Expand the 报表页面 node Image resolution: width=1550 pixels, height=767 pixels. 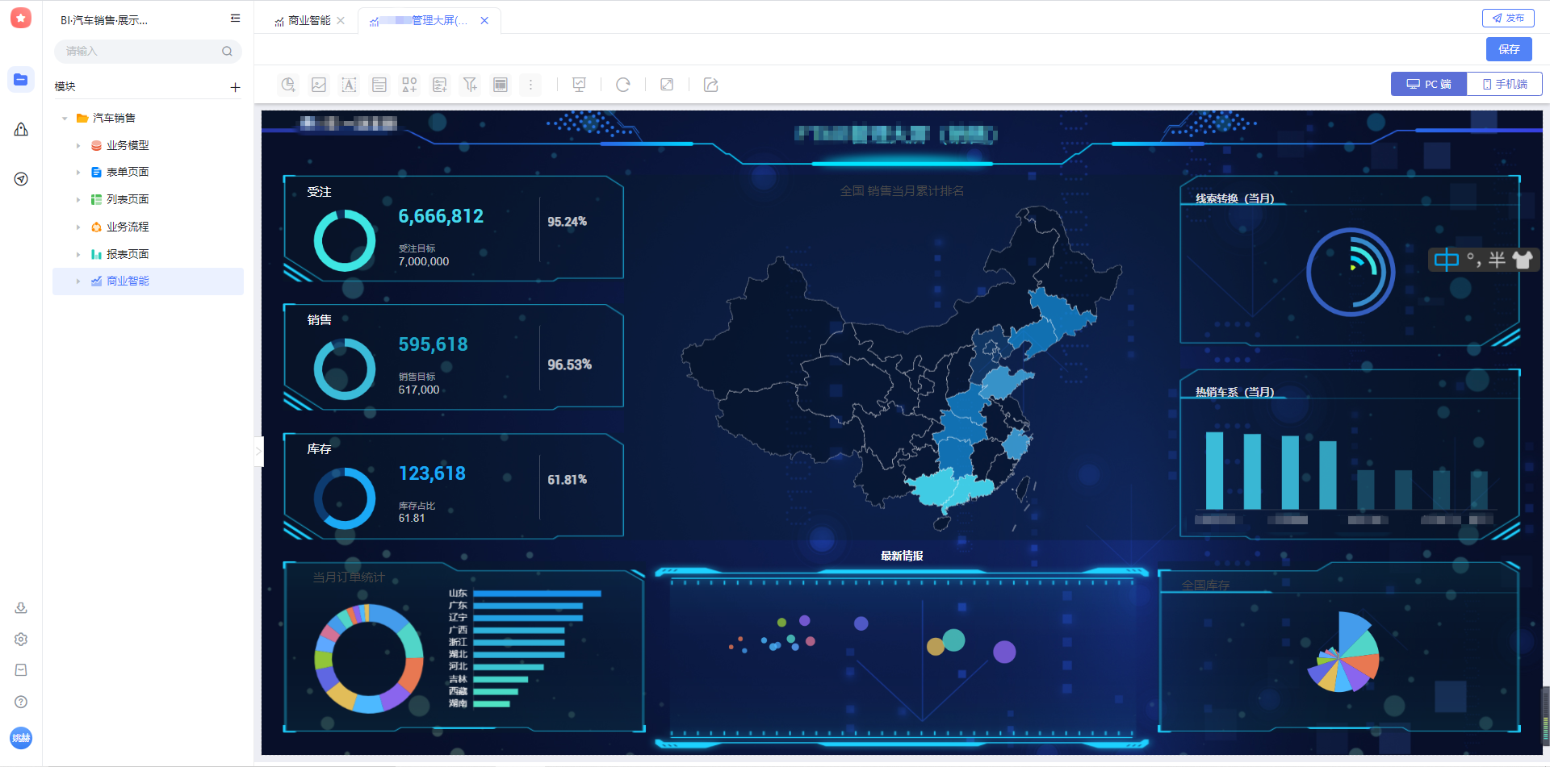point(77,253)
